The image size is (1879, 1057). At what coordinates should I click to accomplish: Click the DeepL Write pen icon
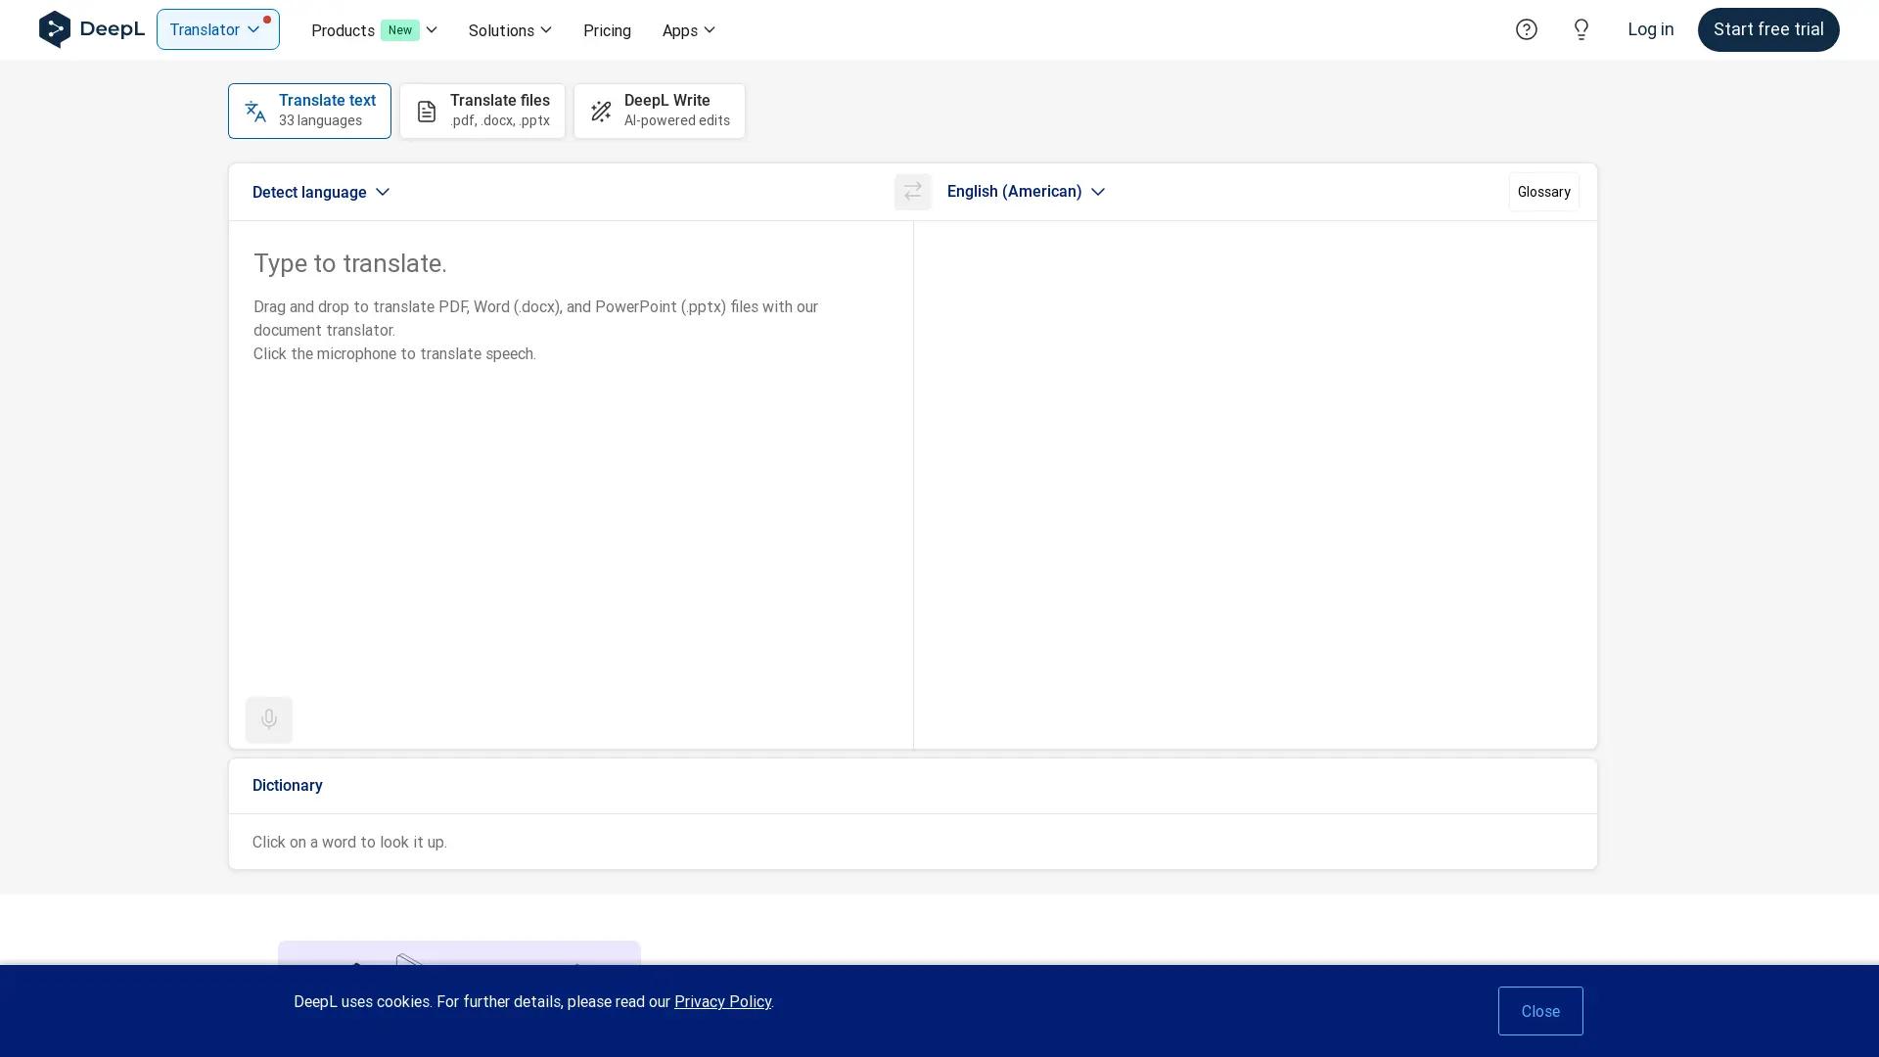601,111
